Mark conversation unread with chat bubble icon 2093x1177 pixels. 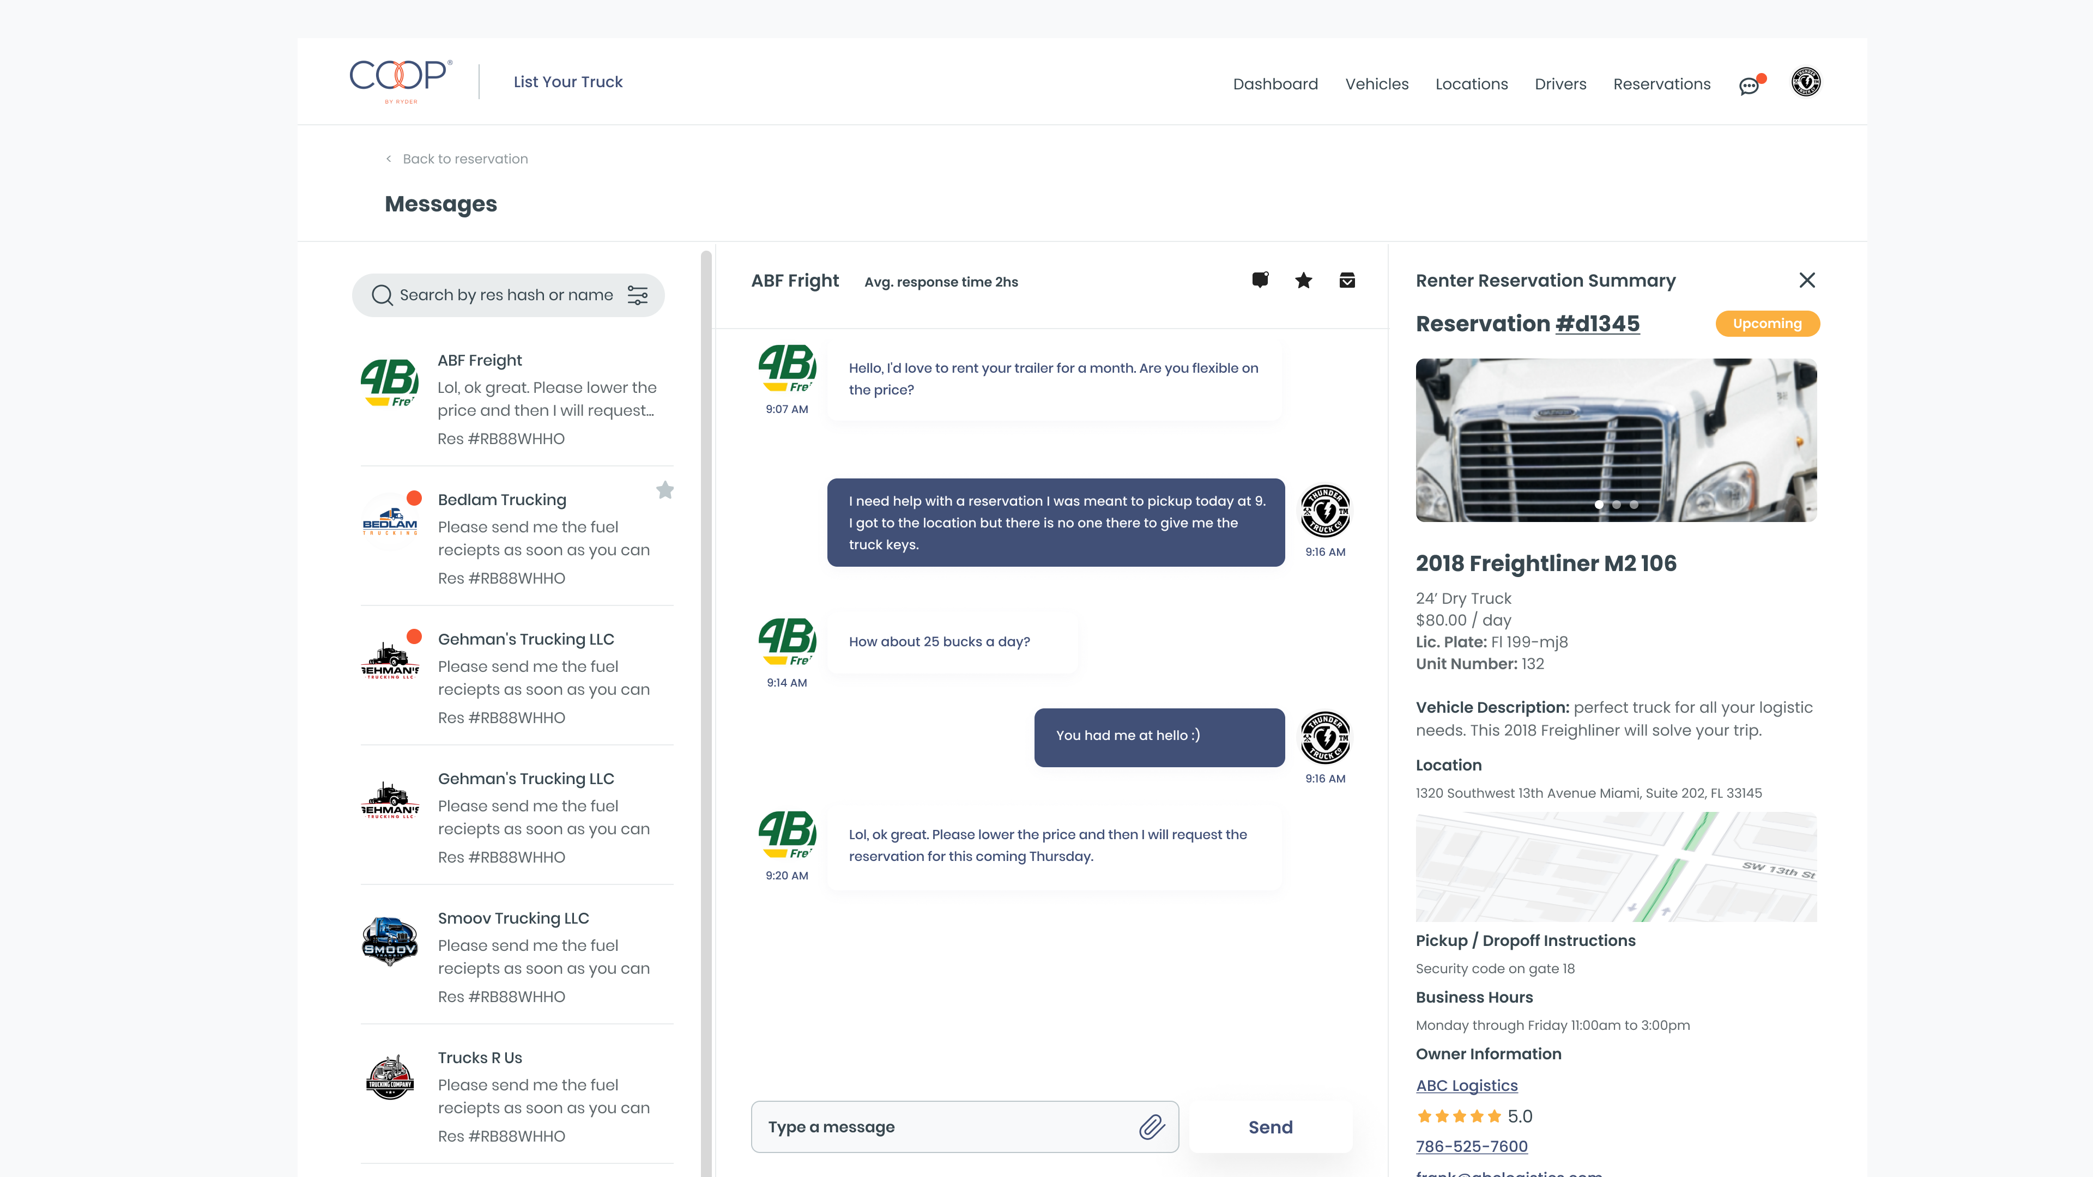coord(1260,280)
